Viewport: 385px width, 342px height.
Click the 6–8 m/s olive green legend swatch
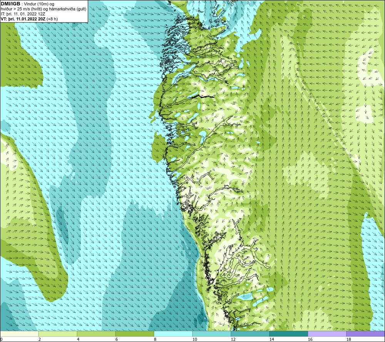point(134,334)
